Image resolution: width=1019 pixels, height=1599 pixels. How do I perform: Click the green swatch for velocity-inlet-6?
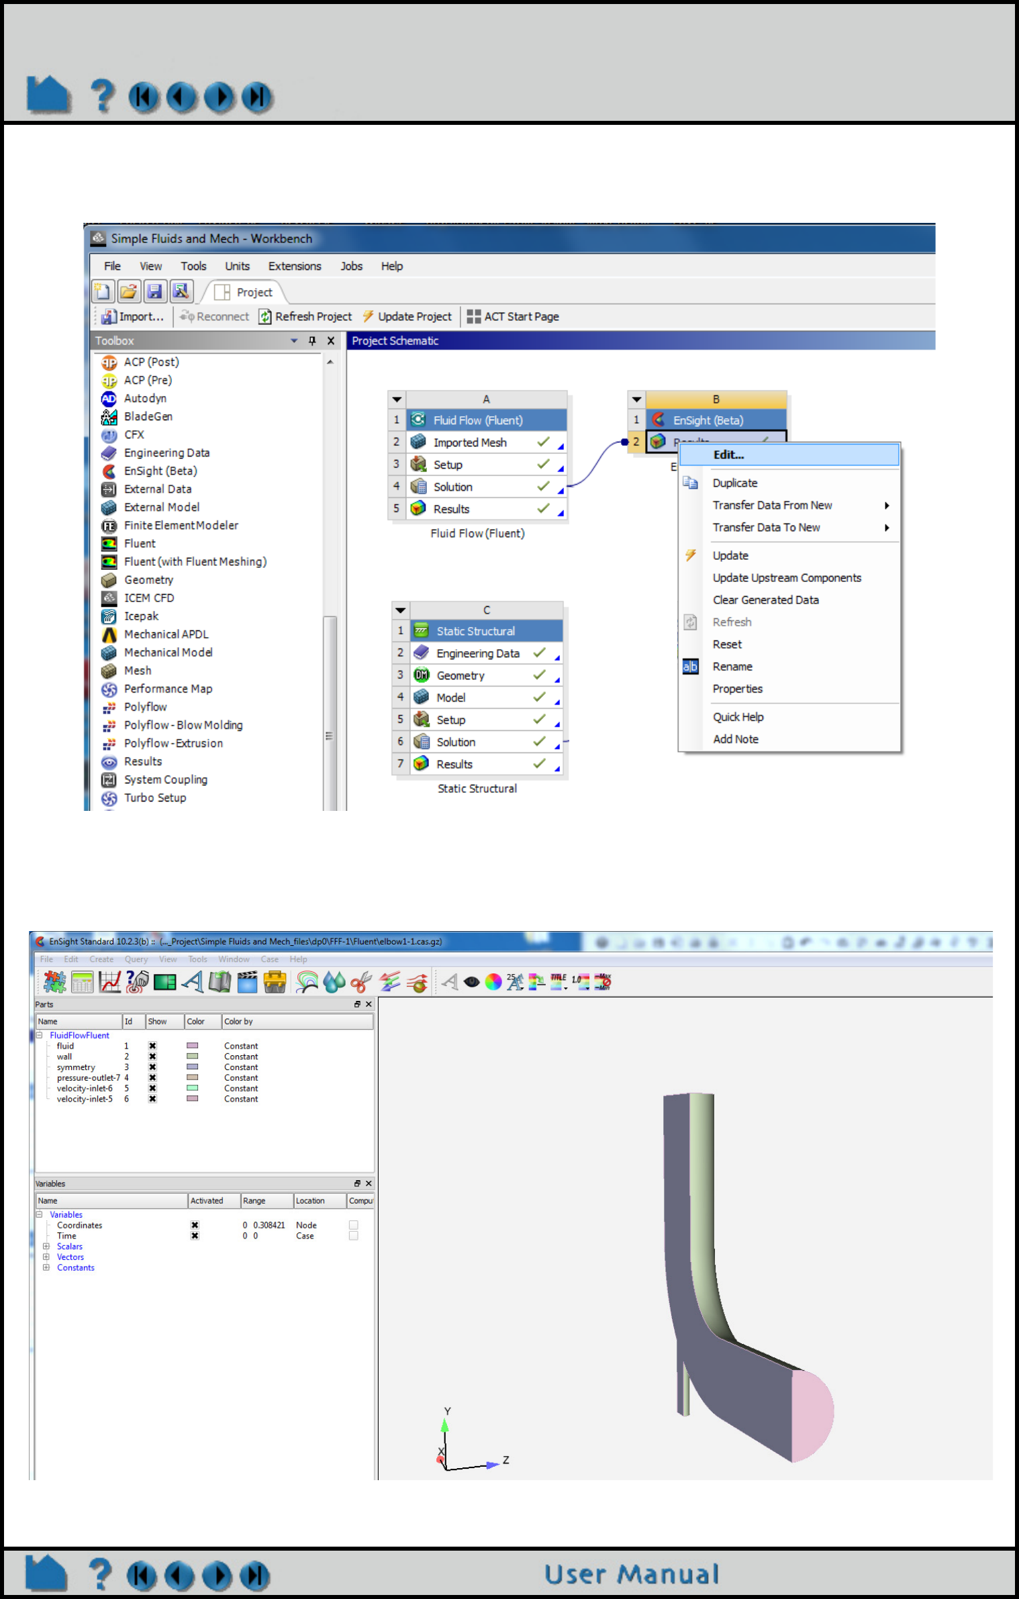pyautogui.click(x=193, y=1088)
